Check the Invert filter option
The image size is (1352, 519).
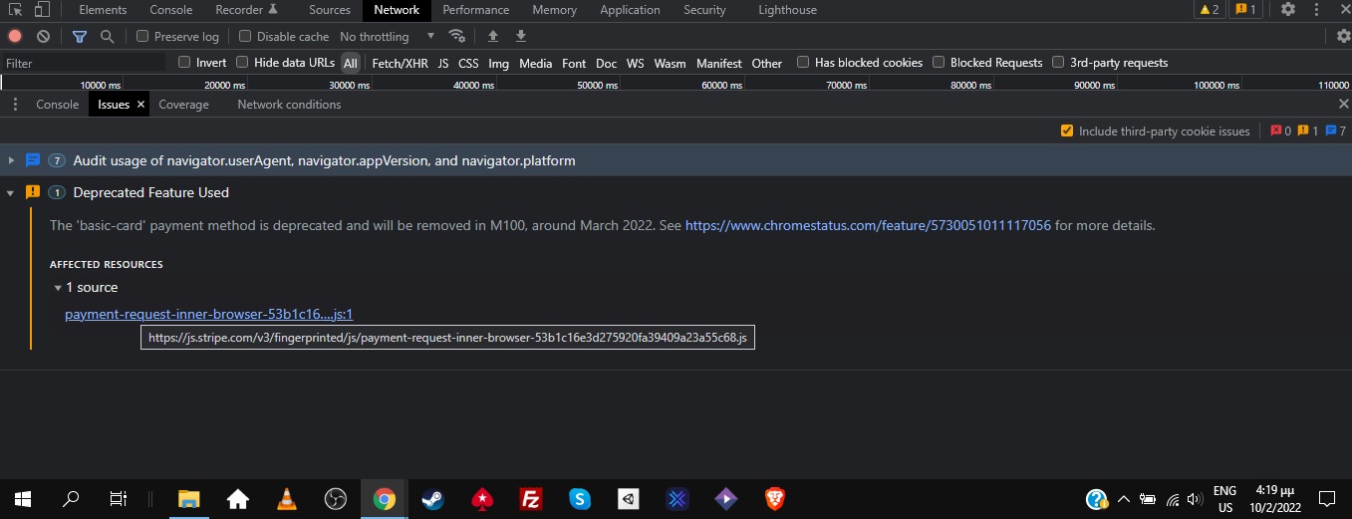coord(184,62)
